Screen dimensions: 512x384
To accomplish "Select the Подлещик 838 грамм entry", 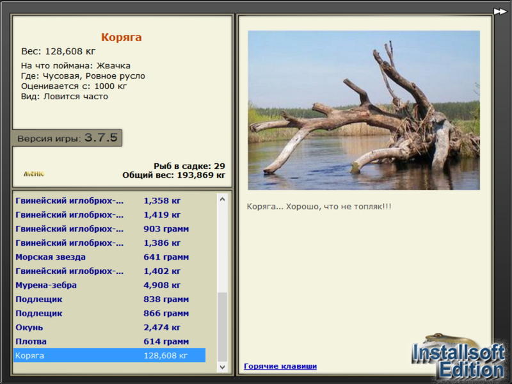I will pyautogui.click(x=109, y=299).
